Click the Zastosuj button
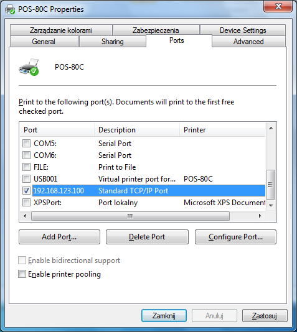The height and width of the screenshot is (332, 297). pos(265,316)
